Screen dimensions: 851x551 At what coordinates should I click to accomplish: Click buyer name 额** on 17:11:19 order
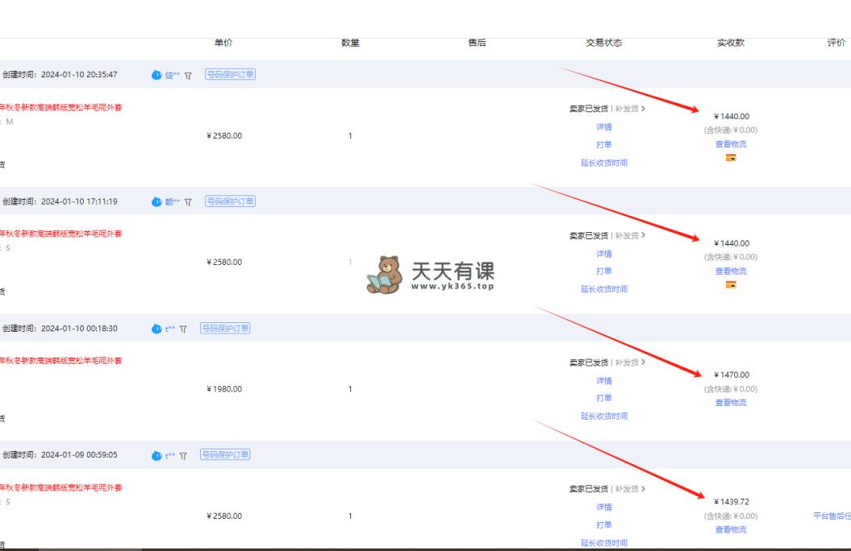coord(172,201)
